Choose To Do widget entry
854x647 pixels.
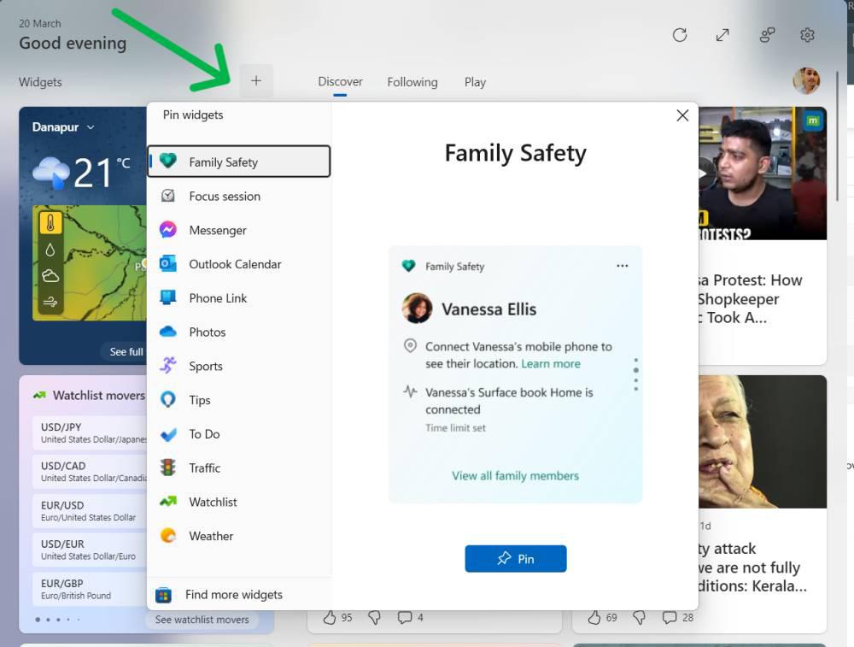pyautogui.click(x=238, y=434)
